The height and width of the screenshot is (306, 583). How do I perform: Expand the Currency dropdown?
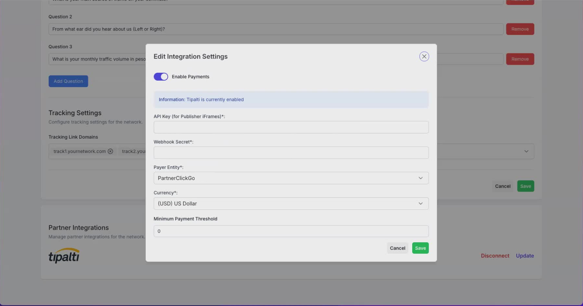[x=291, y=203]
